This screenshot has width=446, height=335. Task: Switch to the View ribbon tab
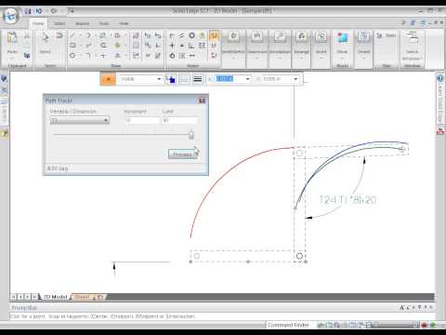coord(124,23)
